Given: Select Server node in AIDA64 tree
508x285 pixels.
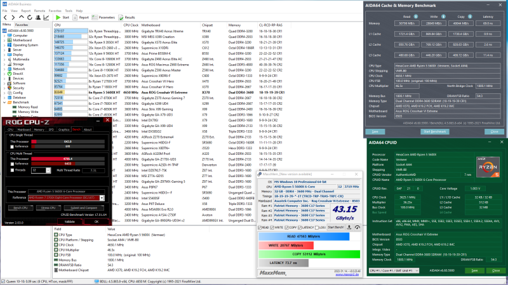Looking at the screenshot, I should [15, 50].
